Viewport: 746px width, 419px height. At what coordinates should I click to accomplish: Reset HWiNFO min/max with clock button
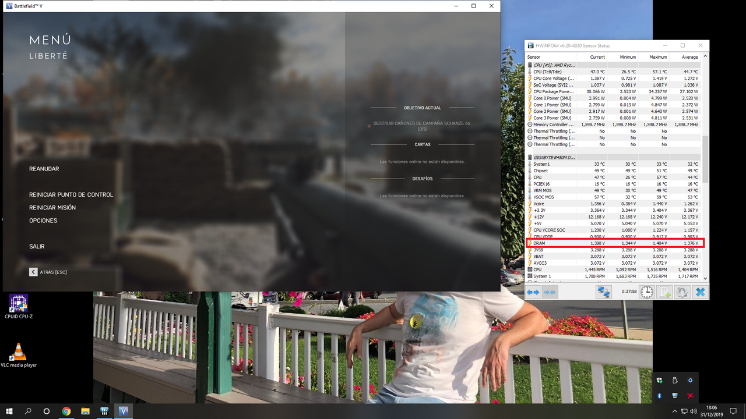point(647,292)
